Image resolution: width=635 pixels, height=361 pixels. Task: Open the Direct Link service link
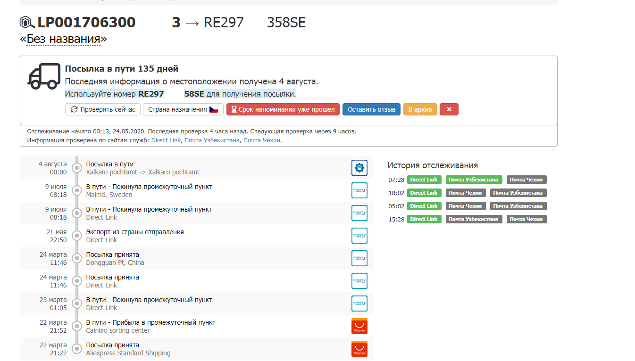coord(166,140)
